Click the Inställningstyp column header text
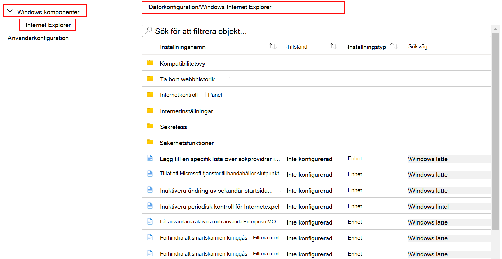Viewport: 502px width, 259px height. (x=367, y=47)
